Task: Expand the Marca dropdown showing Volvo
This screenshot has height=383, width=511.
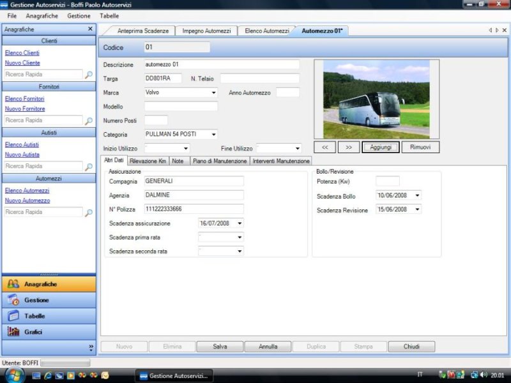Action: point(213,93)
